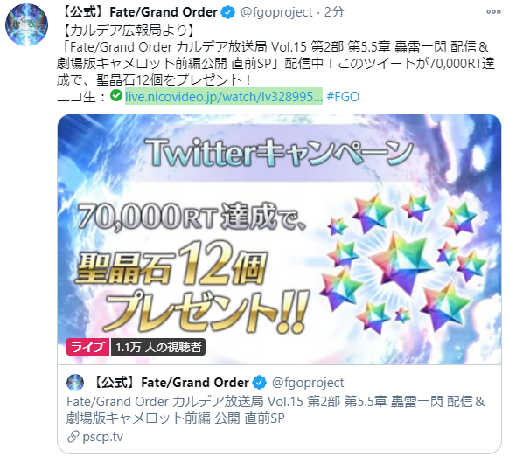This screenshot has width=509, height=463.
Task: Click the 【公式】Fate/Grand Order name at the tweet top
Action: point(140,12)
